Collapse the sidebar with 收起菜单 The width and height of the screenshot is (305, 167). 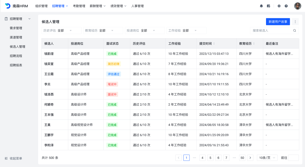tap(13, 158)
